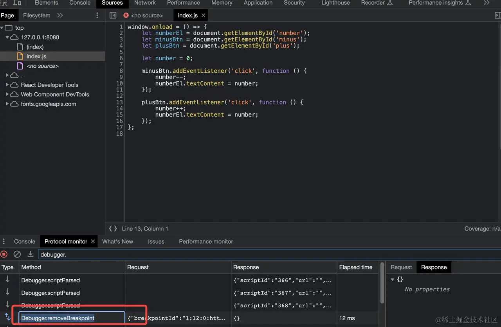Viewport: 501px width, 327px height.
Task: Sort by the Elapsed time column header
Action: point(358,267)
